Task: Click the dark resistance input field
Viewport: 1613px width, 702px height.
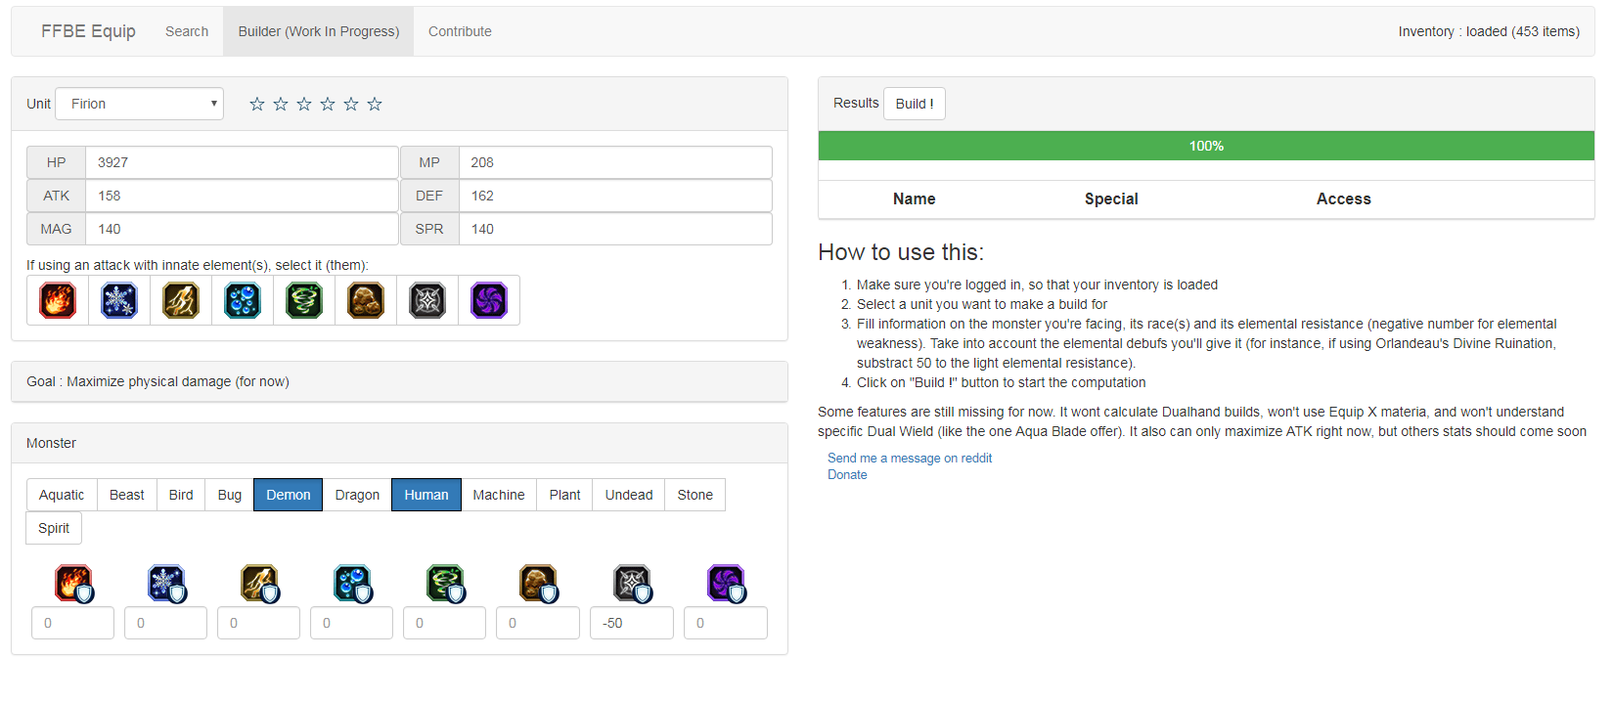Action: point(726,623)
